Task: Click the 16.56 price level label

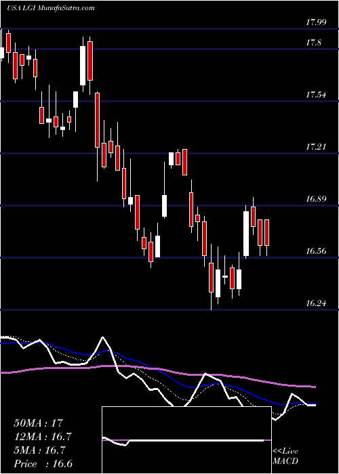Action: tap(316, 251)
